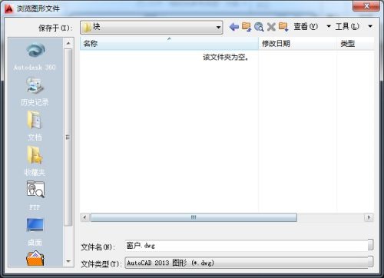Click the search the web icon
Image resolution: width=384 pixels, height=278 pixels.
point(259,27)
